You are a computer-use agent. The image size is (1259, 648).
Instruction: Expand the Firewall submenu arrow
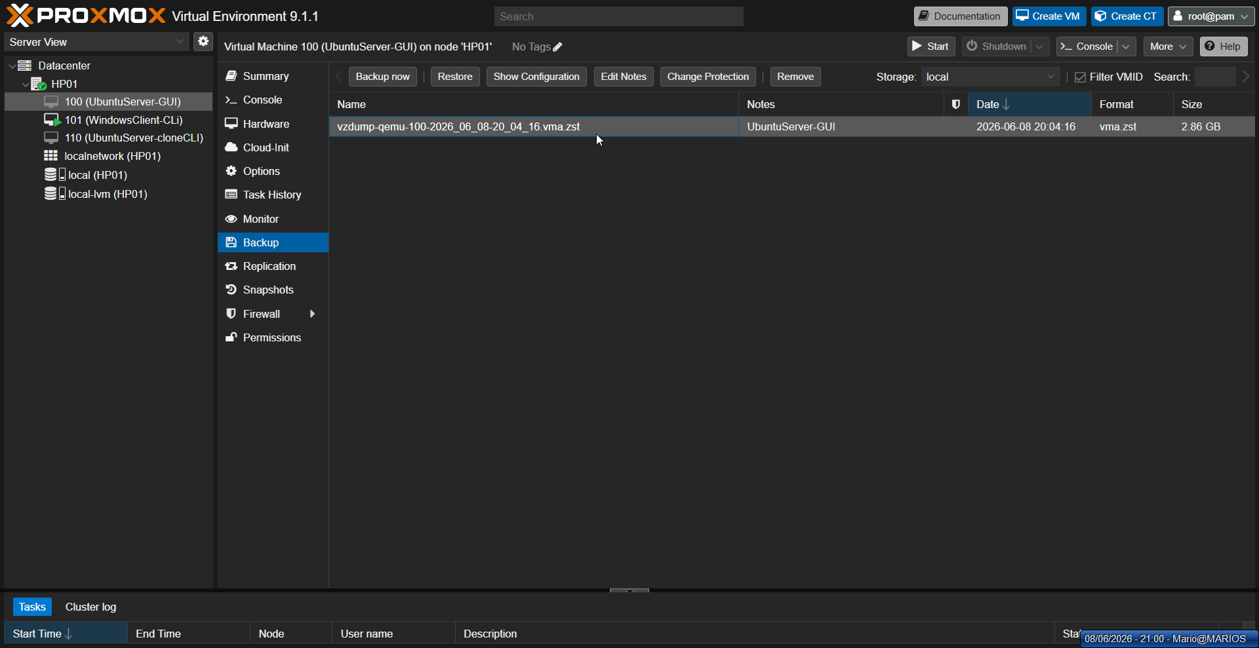(x=313, y=314)
